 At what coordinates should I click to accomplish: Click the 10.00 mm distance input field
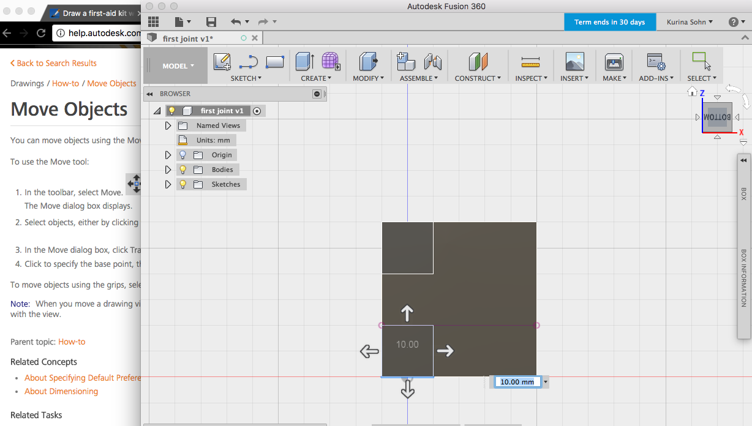[x=518, y=382]
